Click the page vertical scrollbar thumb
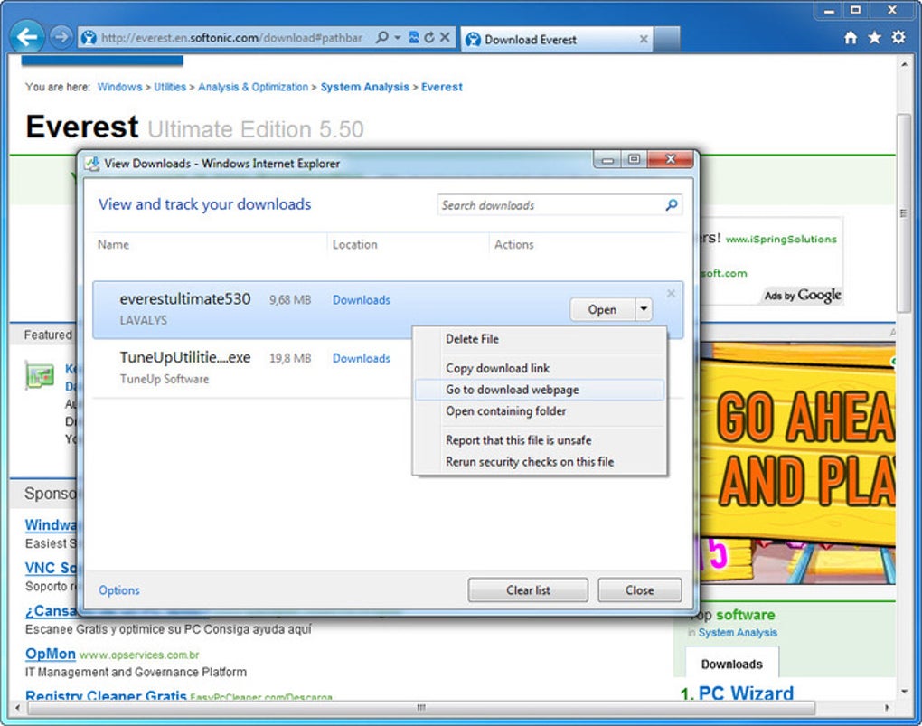The image size is (922, 726). (903, 212)
